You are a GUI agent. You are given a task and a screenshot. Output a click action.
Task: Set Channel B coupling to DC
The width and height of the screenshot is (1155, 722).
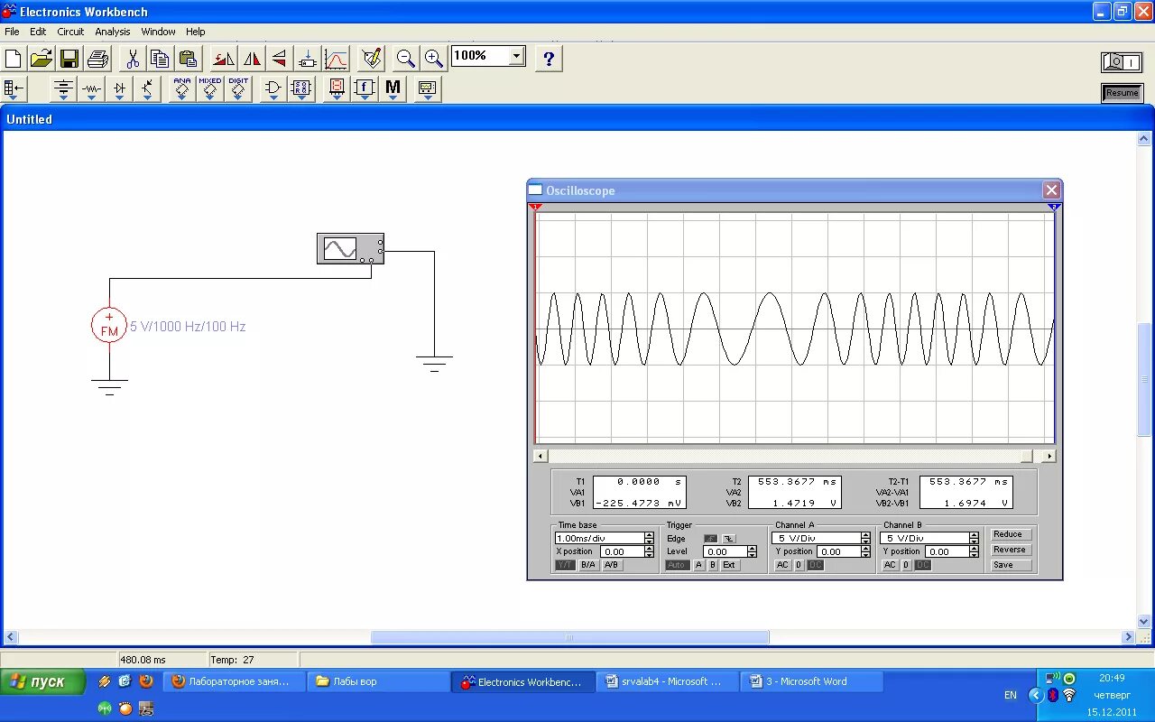tap(923, 565)
